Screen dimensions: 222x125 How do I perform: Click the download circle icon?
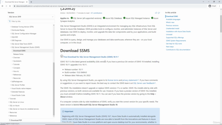click(62, 56)
